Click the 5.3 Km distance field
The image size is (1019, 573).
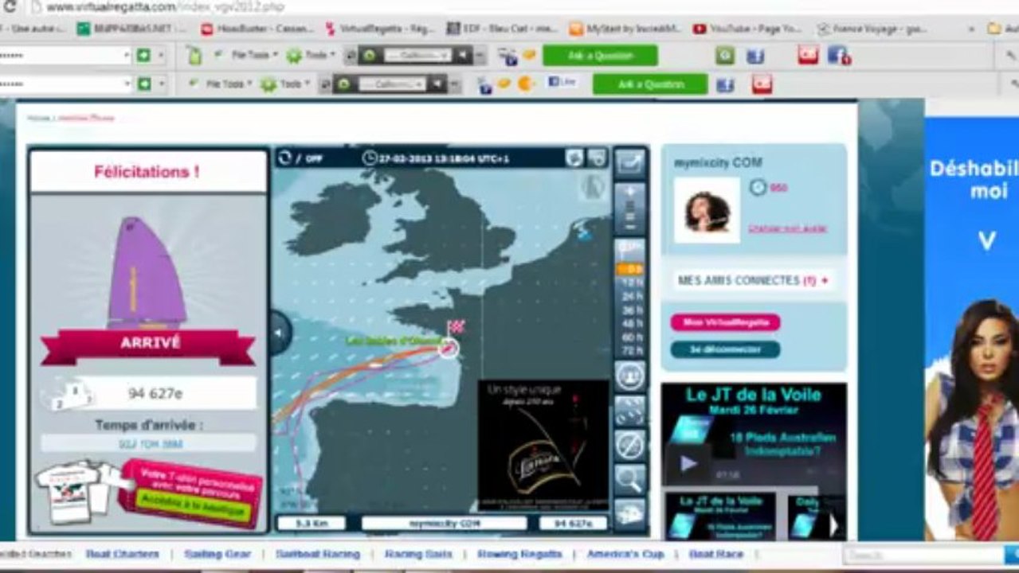310,524
